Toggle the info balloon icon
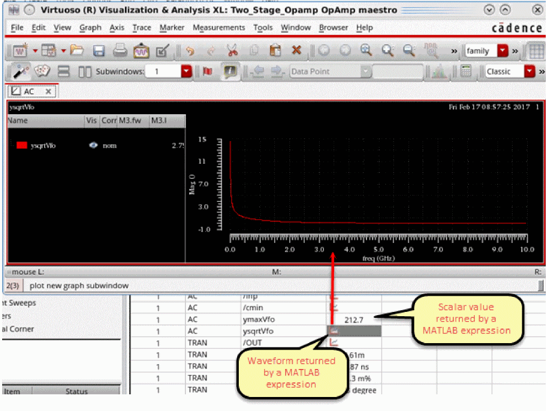The image size is (546, 411). [x=230, y=71]
